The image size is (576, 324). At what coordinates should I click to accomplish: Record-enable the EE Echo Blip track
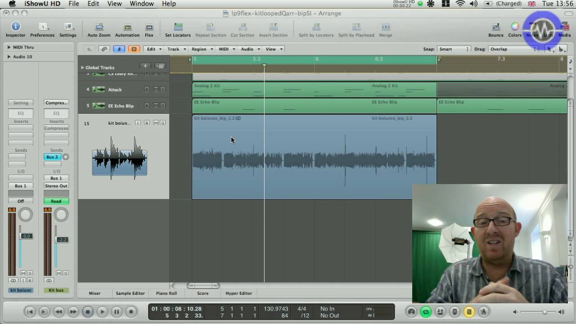point(147,105)
